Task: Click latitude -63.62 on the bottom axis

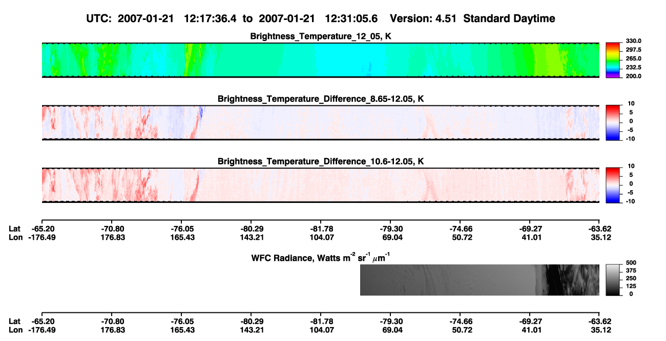Action: [599, 322]
